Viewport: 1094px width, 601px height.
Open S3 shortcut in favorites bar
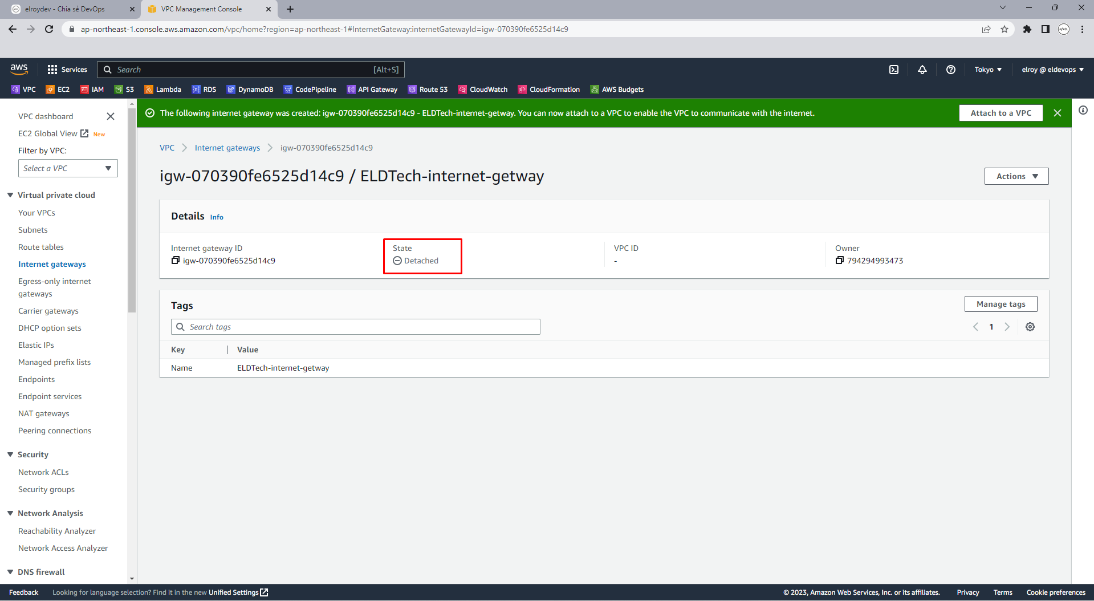124,90
